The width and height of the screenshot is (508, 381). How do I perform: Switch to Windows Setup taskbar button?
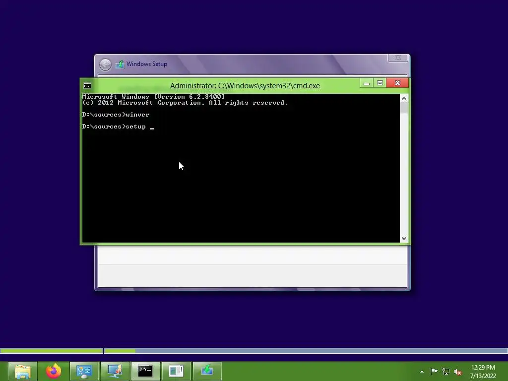coord(207,371)
